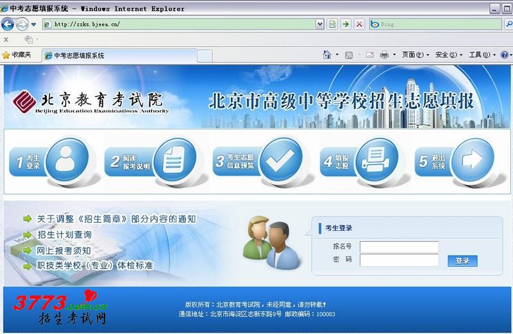Viewport: 513px width, 334px height.
Task: Select the 中考志愿填报系统 browser tab
Action: pyautogui.click(x=80, y=56)
